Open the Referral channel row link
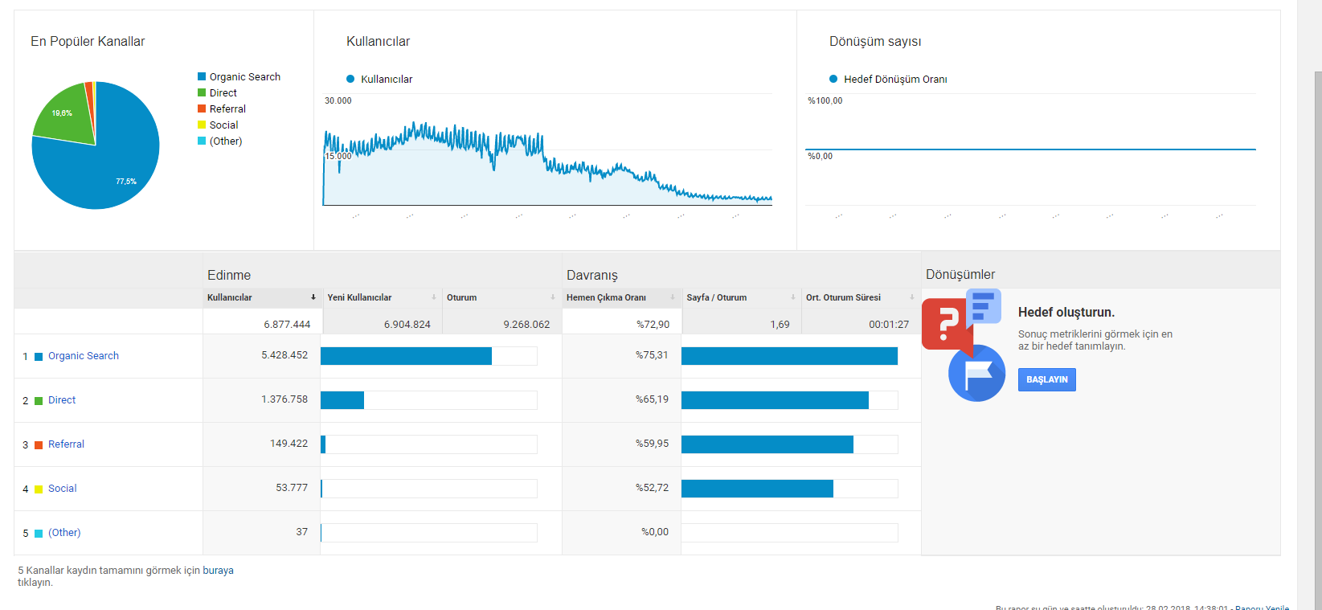This screenshot has width=1322, height=610. coord(66,444)
